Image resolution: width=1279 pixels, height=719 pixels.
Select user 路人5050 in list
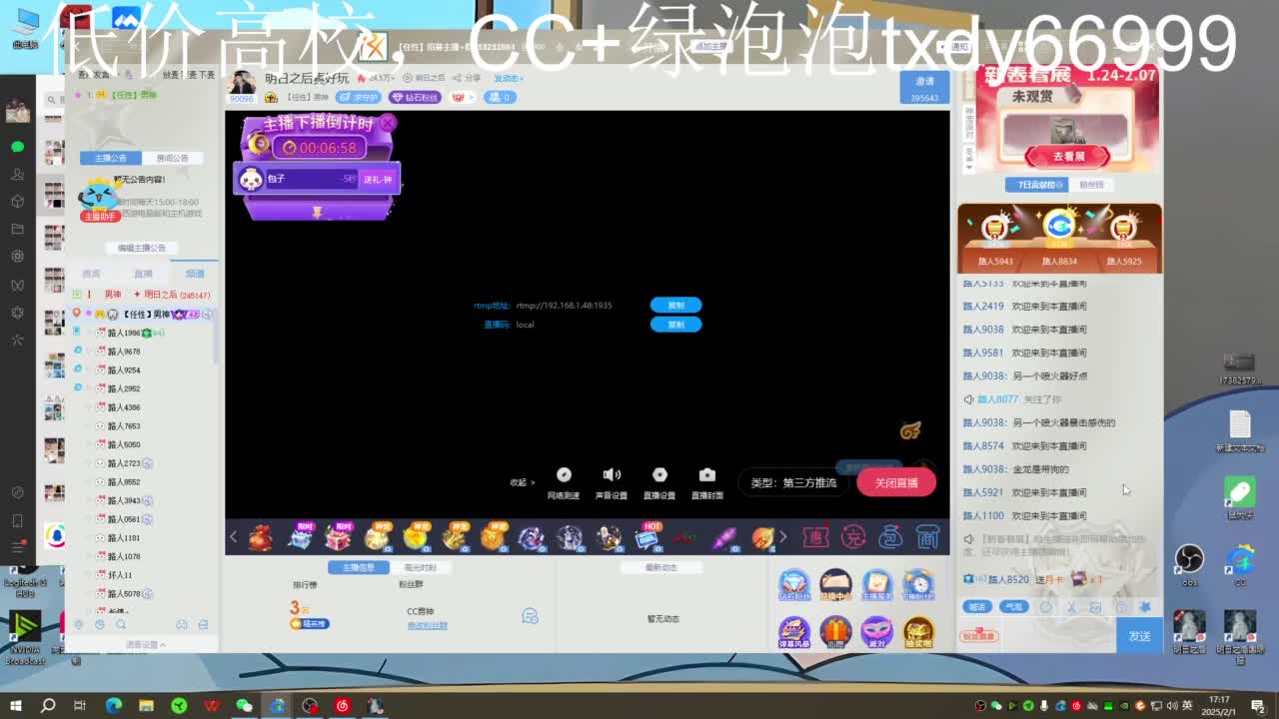coord(124,444)
